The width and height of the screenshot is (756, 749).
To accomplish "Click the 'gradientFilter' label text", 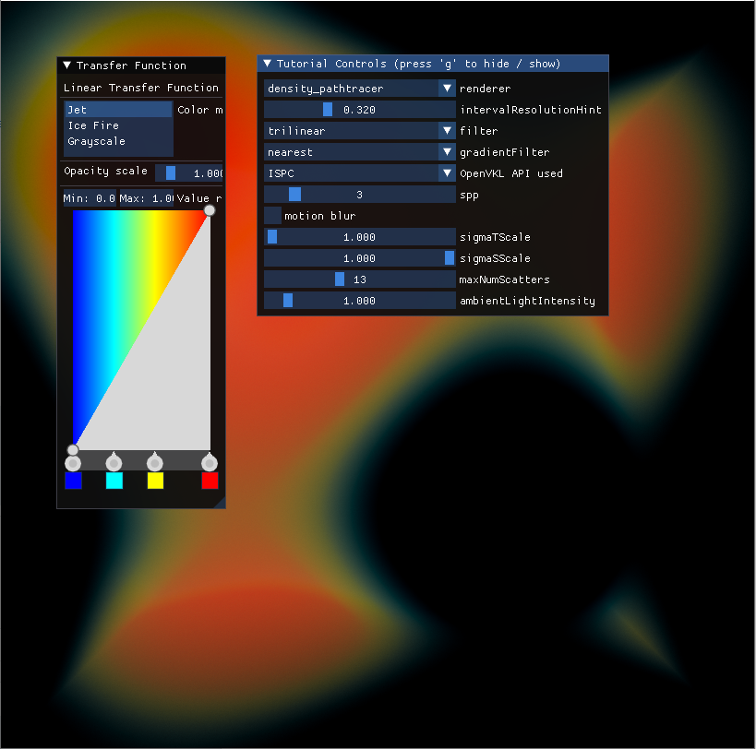I will pos(504,152).
